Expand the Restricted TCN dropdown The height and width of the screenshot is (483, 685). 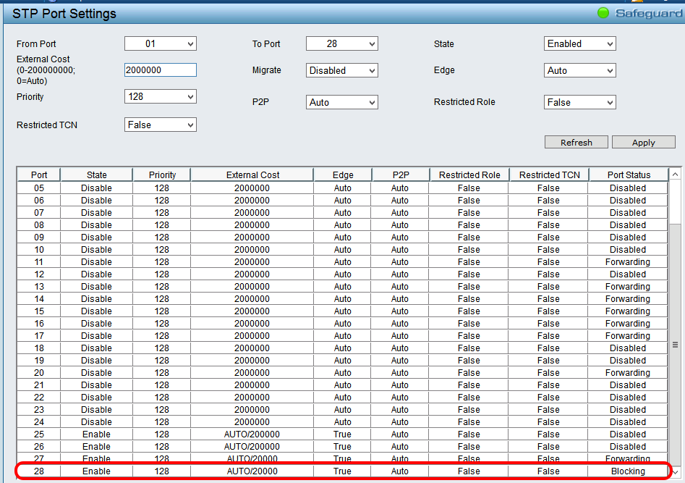[x=160, y=125]
